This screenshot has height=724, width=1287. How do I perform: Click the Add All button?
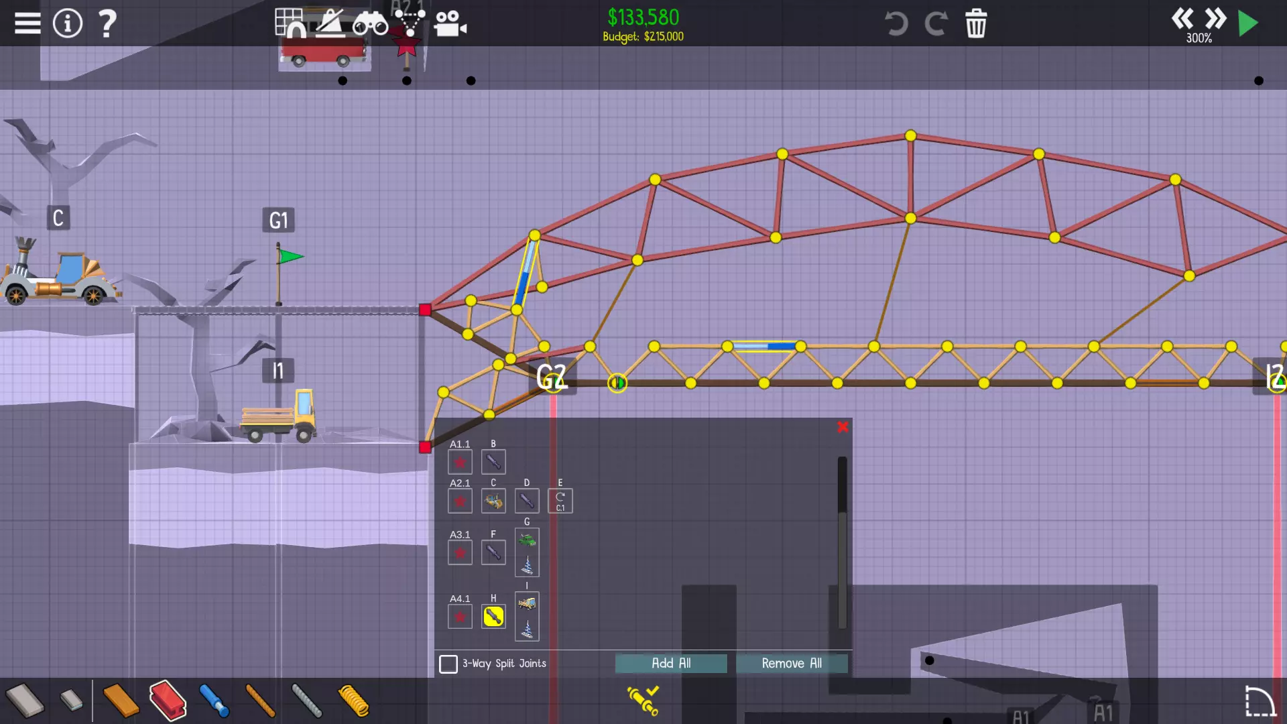[671, 663]
